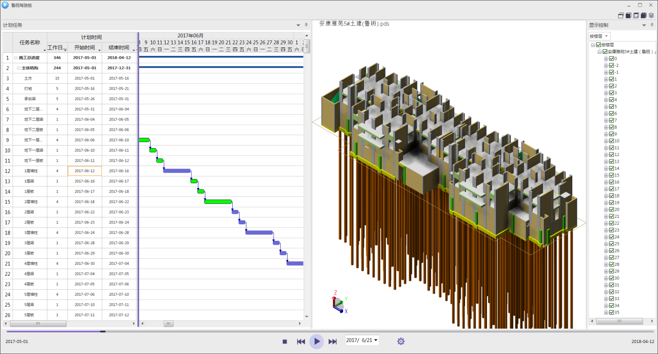The image size is (658, 354).
Task: Click the skip-to-start rewind icon
Action: (301, 342)
